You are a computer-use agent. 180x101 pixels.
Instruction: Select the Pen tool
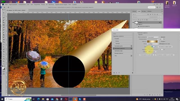pyautogui.click(x=4, y=49)
